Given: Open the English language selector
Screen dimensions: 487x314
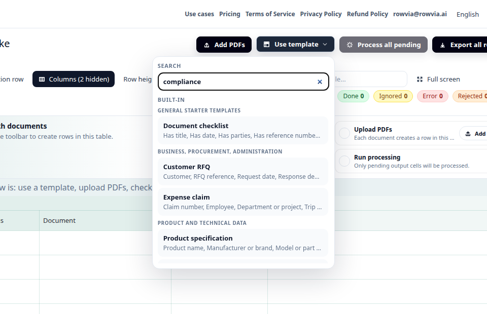Looking at the screenshot, I should tap(467, 14).
